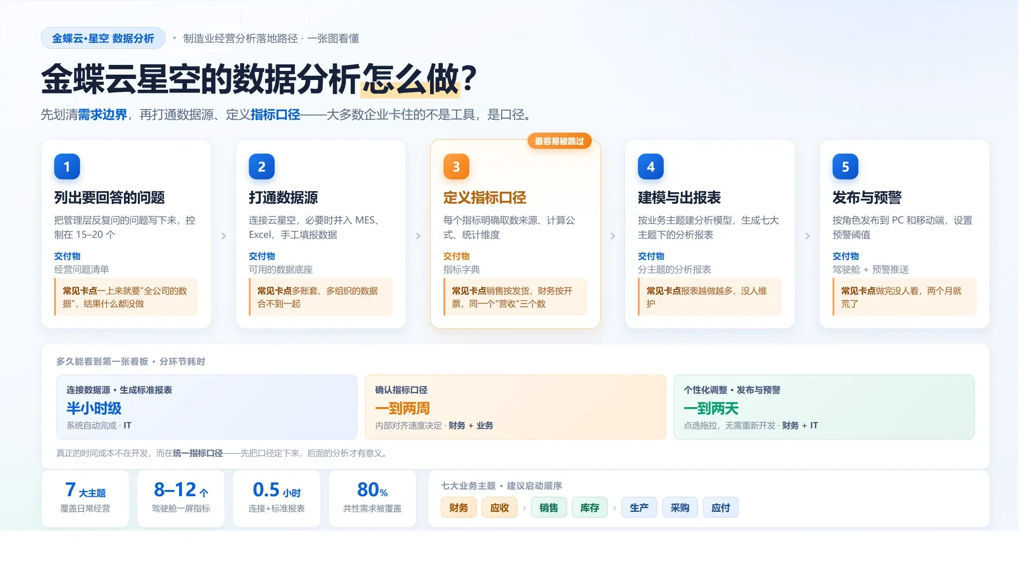Click the 一到两天 duration text
The height and width of the screenshot is (580, 1031).
click(711, 408)
